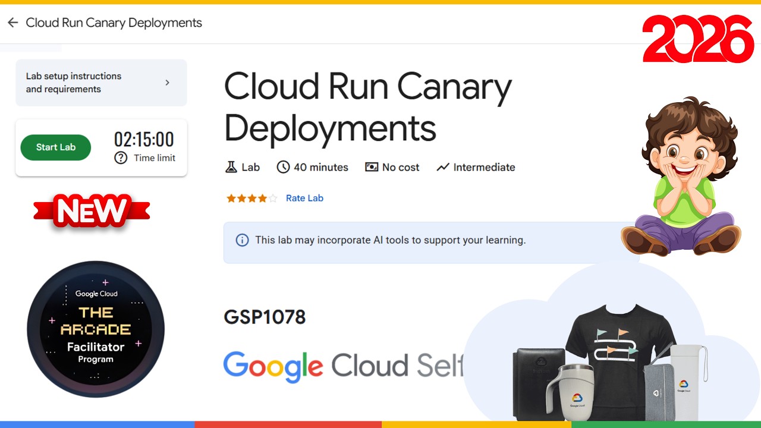This screenshot has height=428, width=761.
Task: Click the No cost money icon
Action: (x=372, y=167)
